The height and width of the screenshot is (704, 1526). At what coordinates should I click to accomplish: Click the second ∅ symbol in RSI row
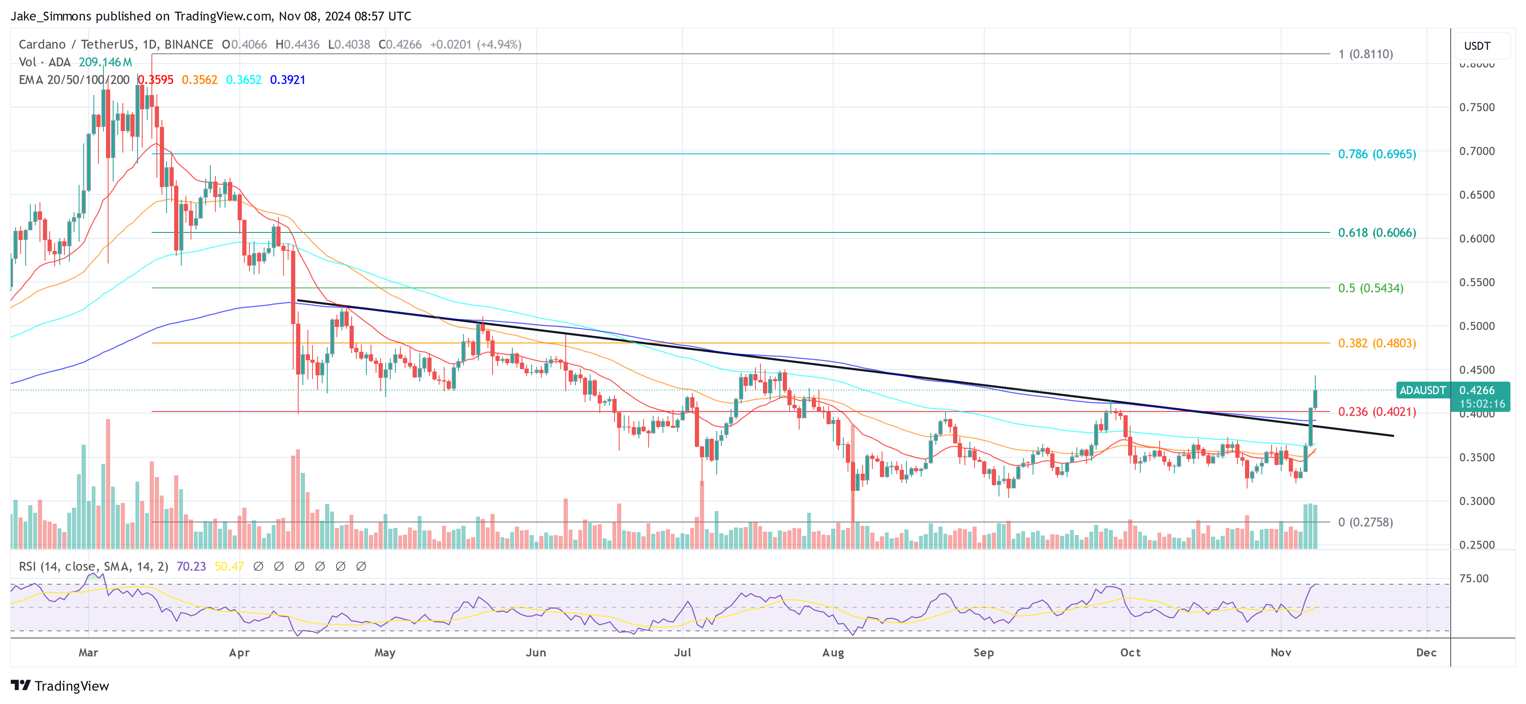(x=278, y=566)
